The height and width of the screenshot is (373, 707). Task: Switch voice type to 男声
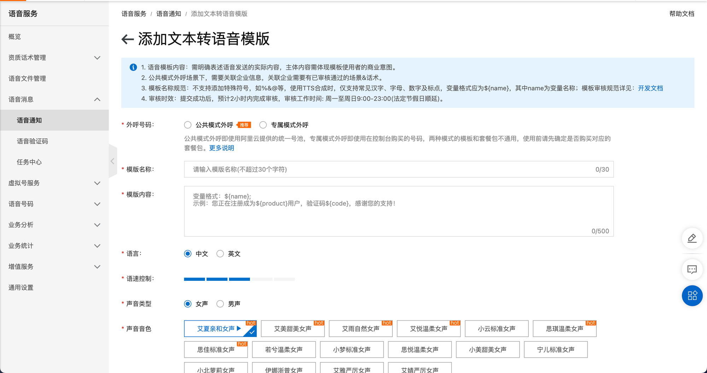[x=220, y=304]
